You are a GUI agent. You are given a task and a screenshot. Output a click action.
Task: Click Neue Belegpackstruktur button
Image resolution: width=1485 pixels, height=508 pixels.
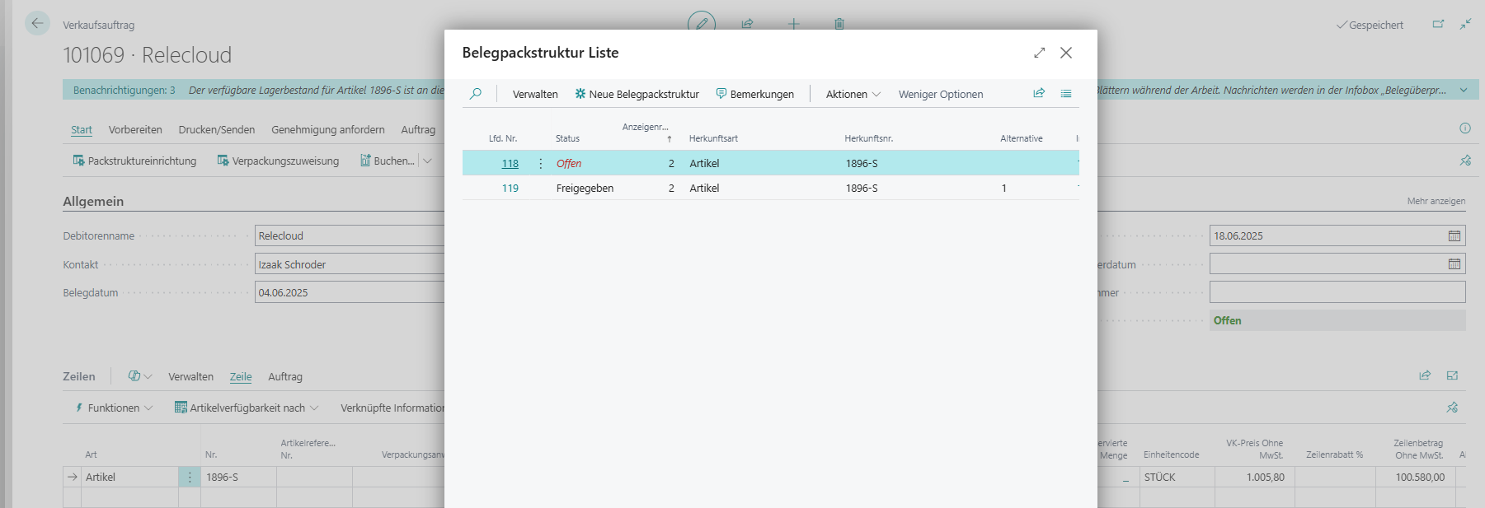(x=637, y=94)
